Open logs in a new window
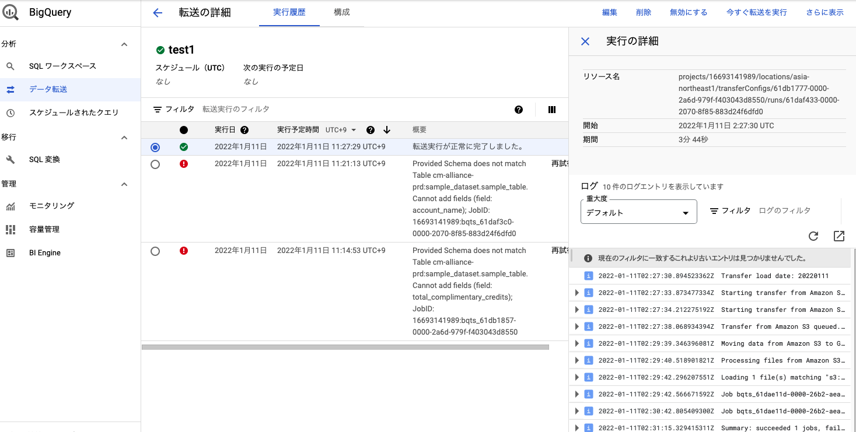856x432 pixels. (x=838, y=236)
